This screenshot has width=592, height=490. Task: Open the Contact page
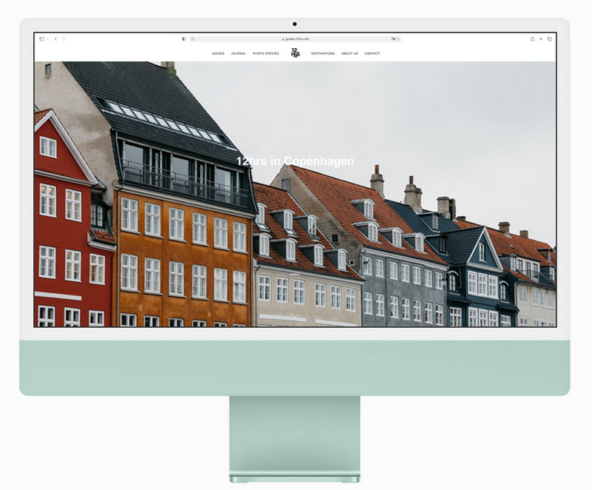372,53
